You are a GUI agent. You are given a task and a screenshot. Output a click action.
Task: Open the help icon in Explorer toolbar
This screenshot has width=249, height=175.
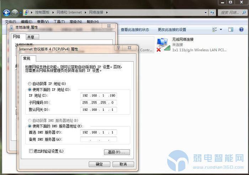click(x=241, y=30)
